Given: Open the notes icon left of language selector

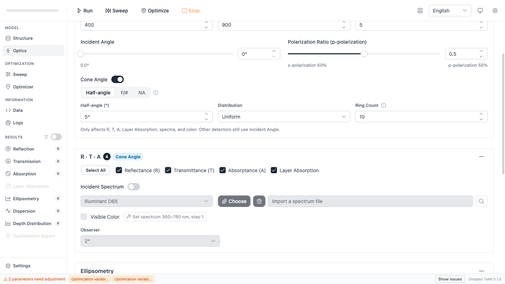Looking at the screenshot, I should click(x=420, y=11).
